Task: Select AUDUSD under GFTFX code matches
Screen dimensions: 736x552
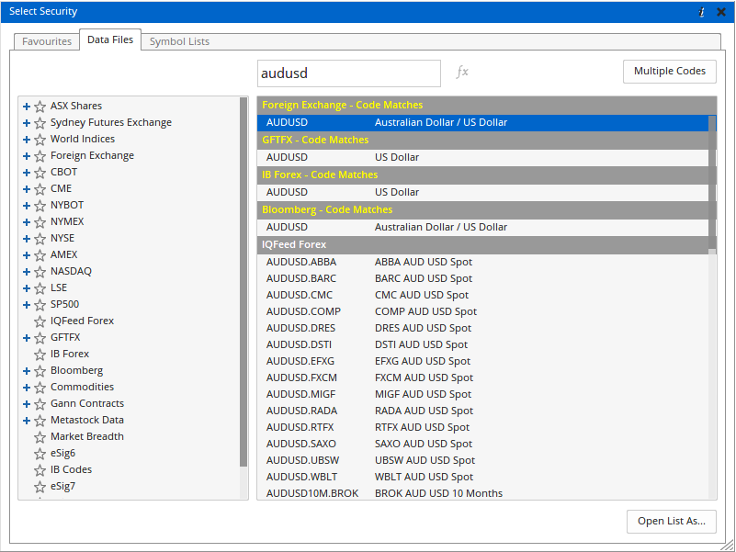Action: pos(483,157)
